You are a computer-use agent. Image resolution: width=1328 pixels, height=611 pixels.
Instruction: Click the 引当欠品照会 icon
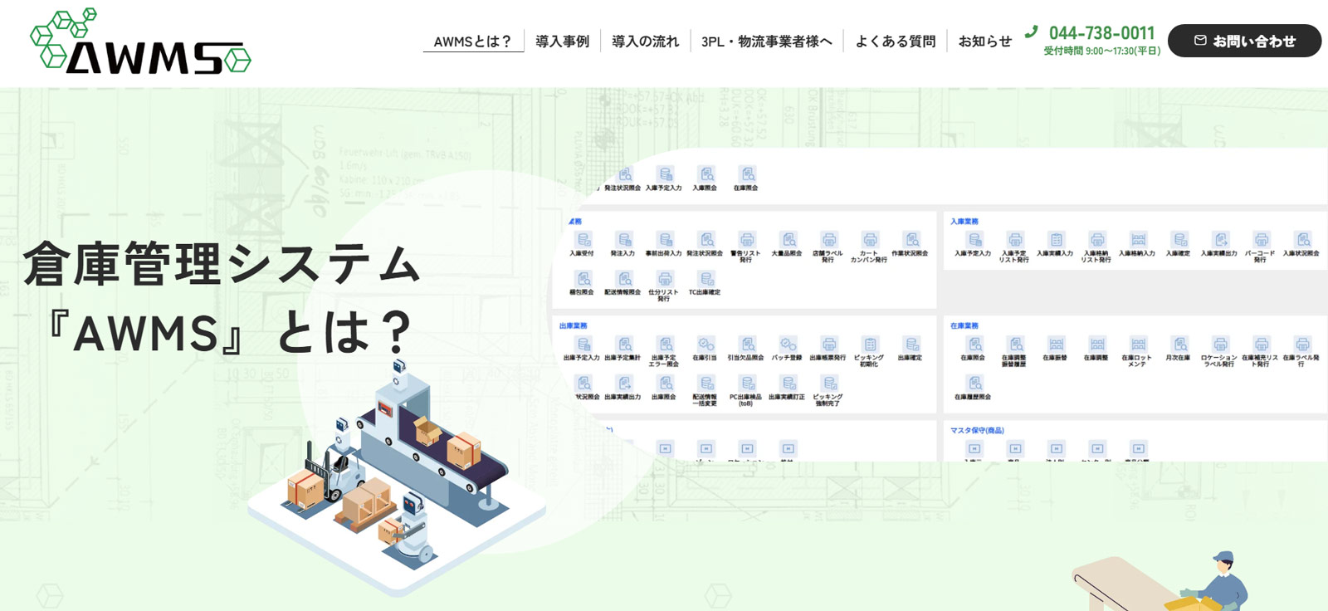(x=747, y=344)
